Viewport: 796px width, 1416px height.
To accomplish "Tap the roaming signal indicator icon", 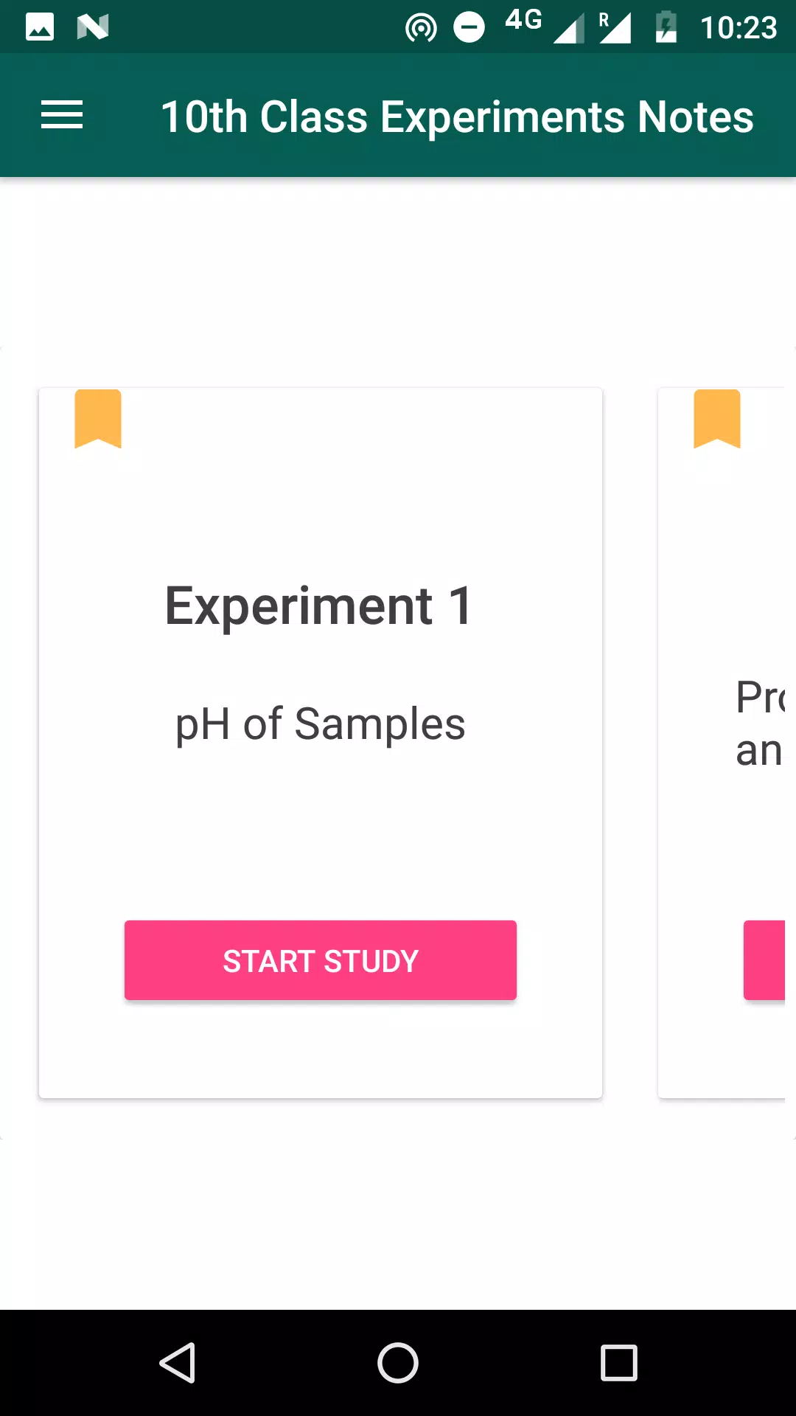I will pos(615,27).
